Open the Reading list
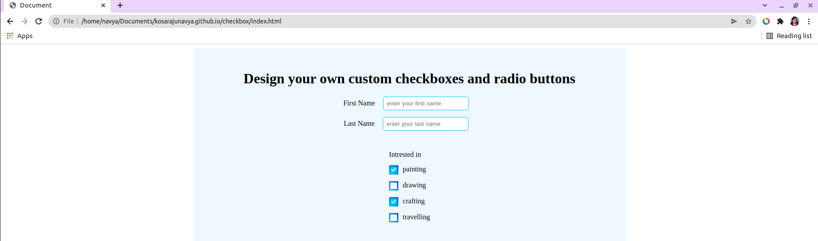The width and height of the screenshot is (818, 241). (x=789, y=36)
